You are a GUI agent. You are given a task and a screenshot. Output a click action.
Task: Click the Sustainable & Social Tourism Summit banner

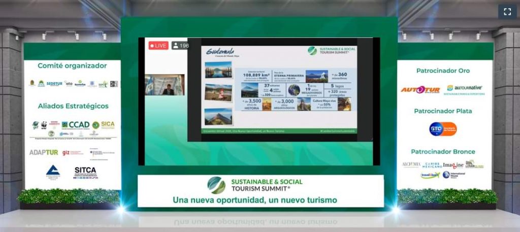261,190
